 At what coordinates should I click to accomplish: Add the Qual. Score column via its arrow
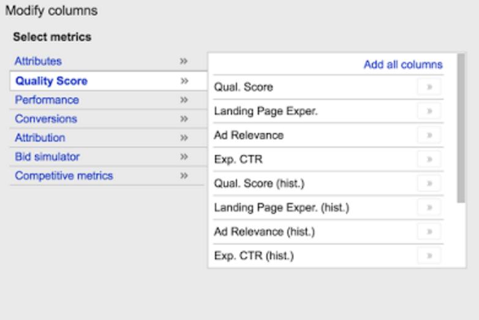coord(429,87)
